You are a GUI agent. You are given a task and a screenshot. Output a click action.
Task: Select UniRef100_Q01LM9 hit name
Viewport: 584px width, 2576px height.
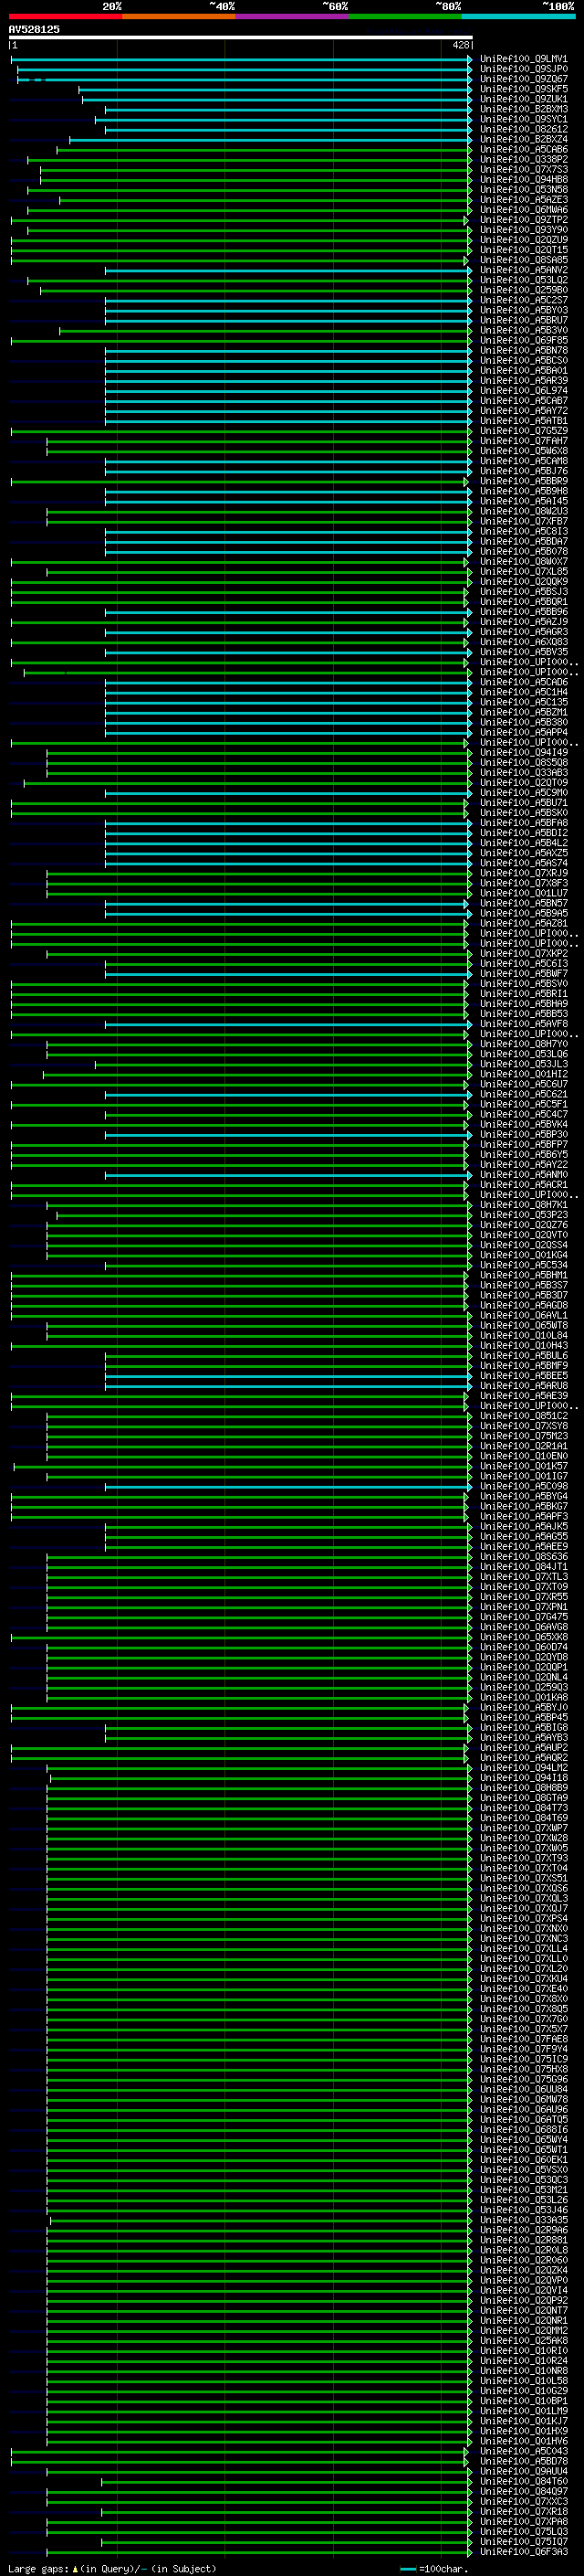(x=524, y=2411)
